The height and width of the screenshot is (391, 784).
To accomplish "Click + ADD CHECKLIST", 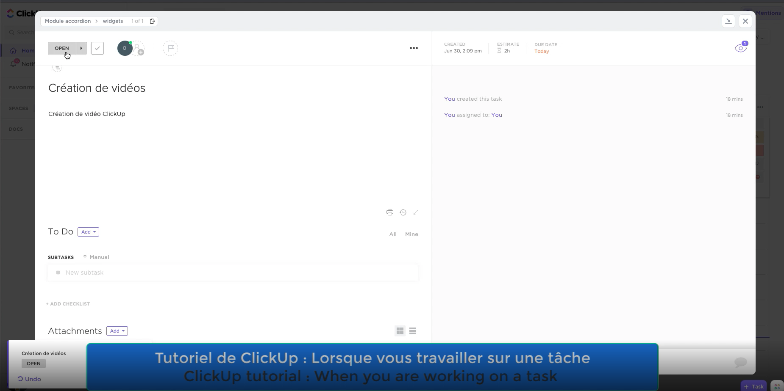I will pos(68,304).
